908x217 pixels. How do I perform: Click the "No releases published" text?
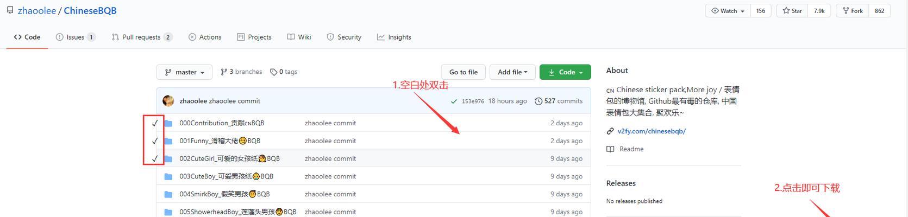click(634, 201)
